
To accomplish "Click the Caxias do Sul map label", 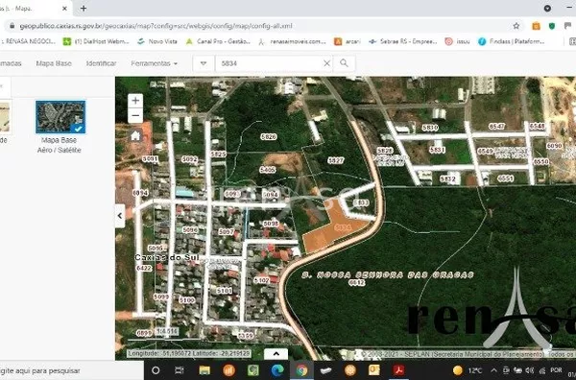I will coord(167,257).
